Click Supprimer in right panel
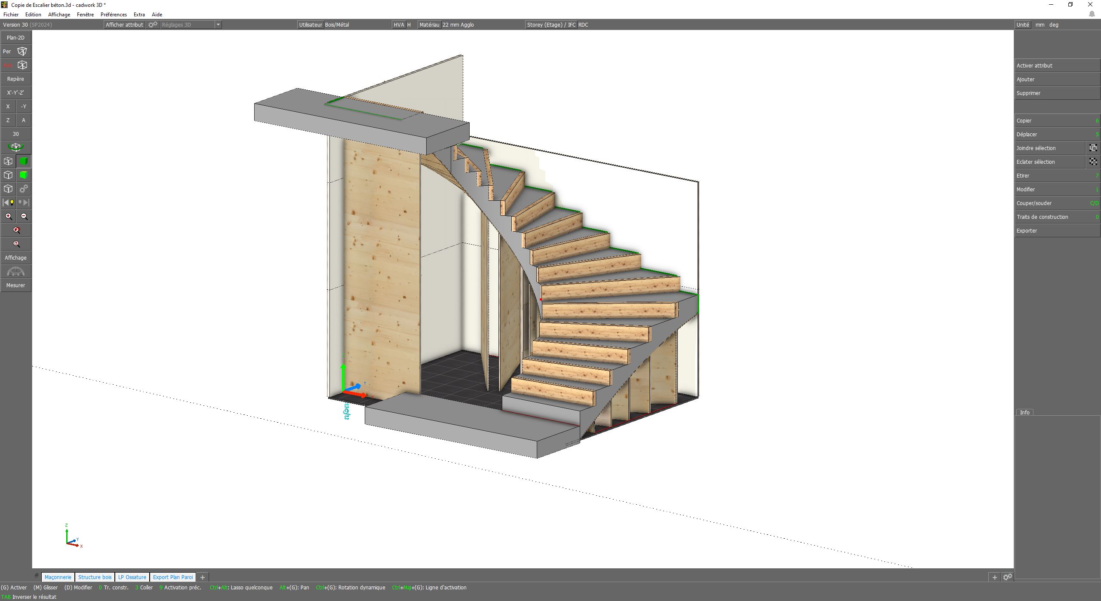1101x601 pixels. [x=1057, y=93]
